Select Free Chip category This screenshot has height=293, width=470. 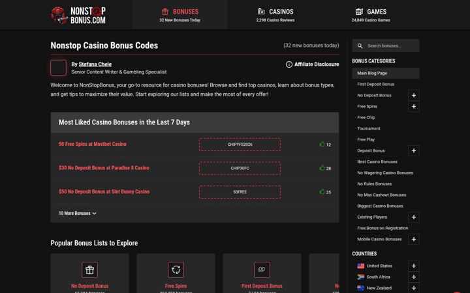[366, 117]
